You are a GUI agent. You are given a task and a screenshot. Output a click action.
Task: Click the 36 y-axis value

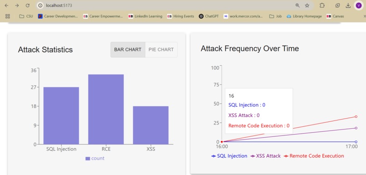coord(34,70)
